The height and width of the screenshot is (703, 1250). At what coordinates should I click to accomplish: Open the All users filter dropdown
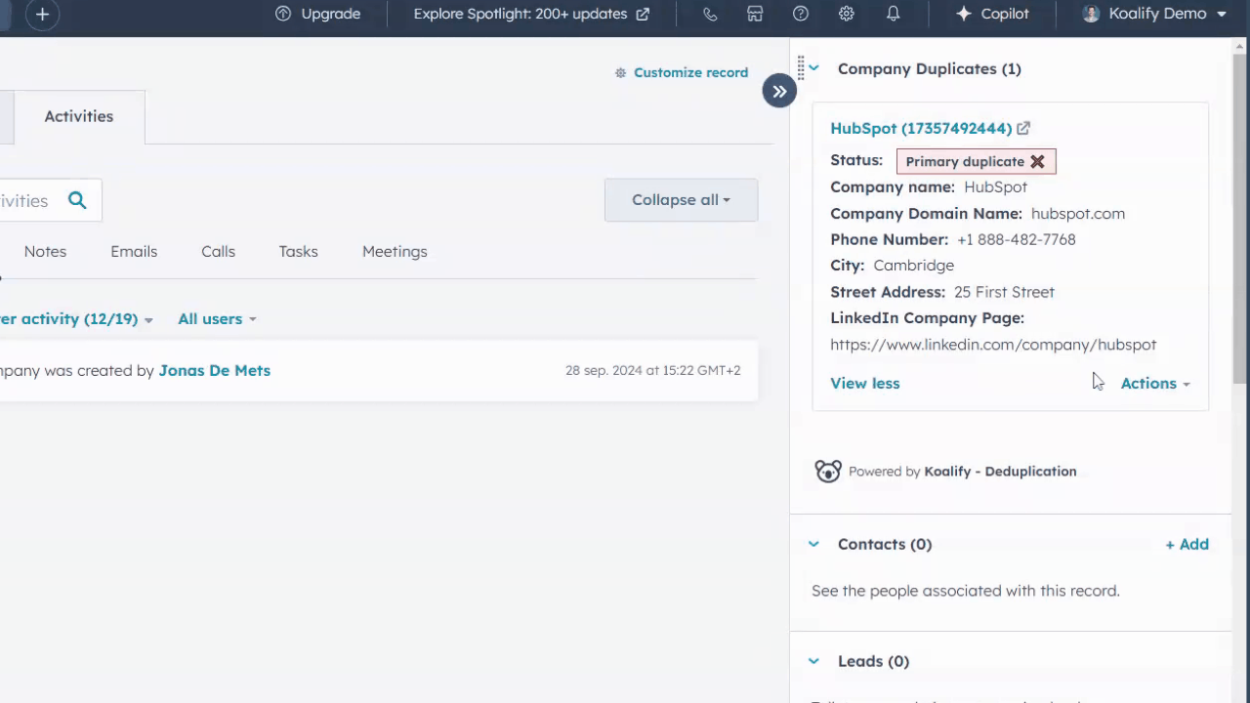pyautogui.click(x=217, y=318)
